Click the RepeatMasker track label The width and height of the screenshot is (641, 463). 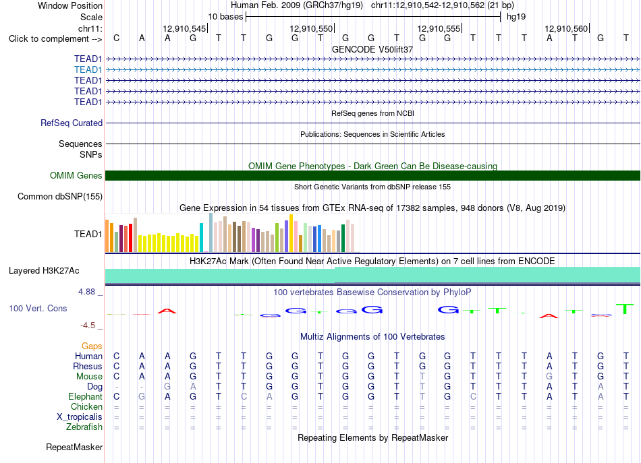pos(74,447)
